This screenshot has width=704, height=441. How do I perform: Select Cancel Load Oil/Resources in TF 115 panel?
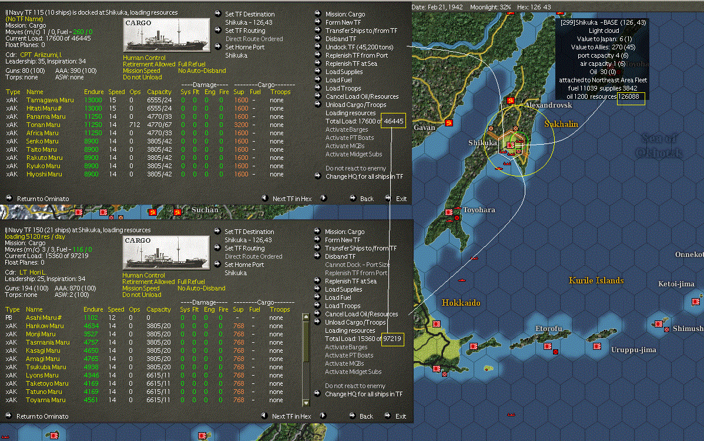(x=362, y=96)
